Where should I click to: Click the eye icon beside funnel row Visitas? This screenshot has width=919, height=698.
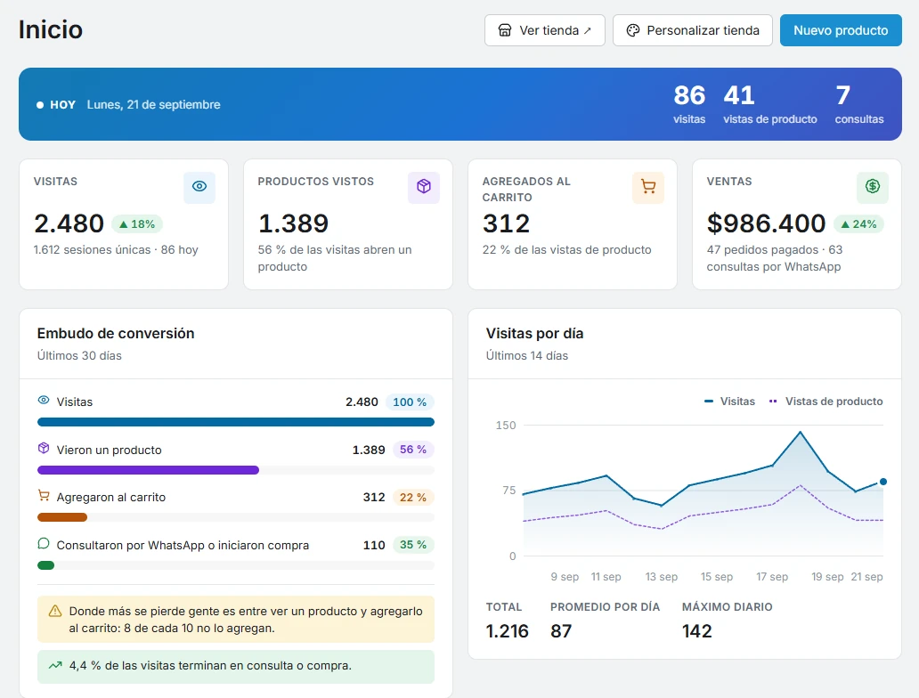44,401
